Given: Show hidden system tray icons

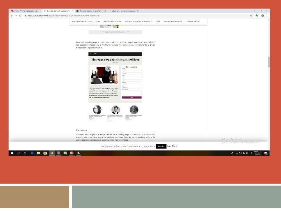Looking at the screenshot, I should point(237,153).
